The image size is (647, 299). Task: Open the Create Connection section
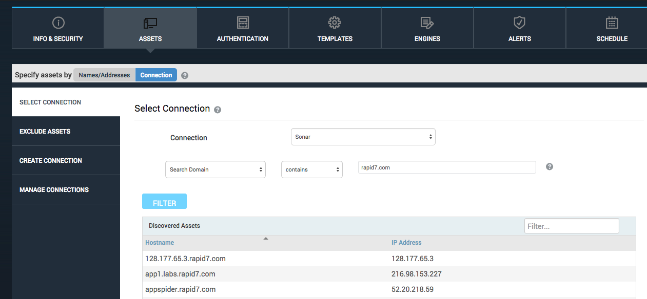tap(51, 161)
